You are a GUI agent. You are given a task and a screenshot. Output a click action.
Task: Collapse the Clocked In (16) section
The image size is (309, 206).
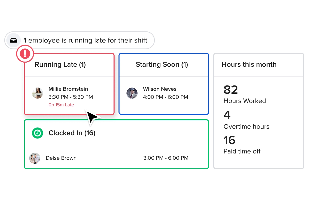72,133
